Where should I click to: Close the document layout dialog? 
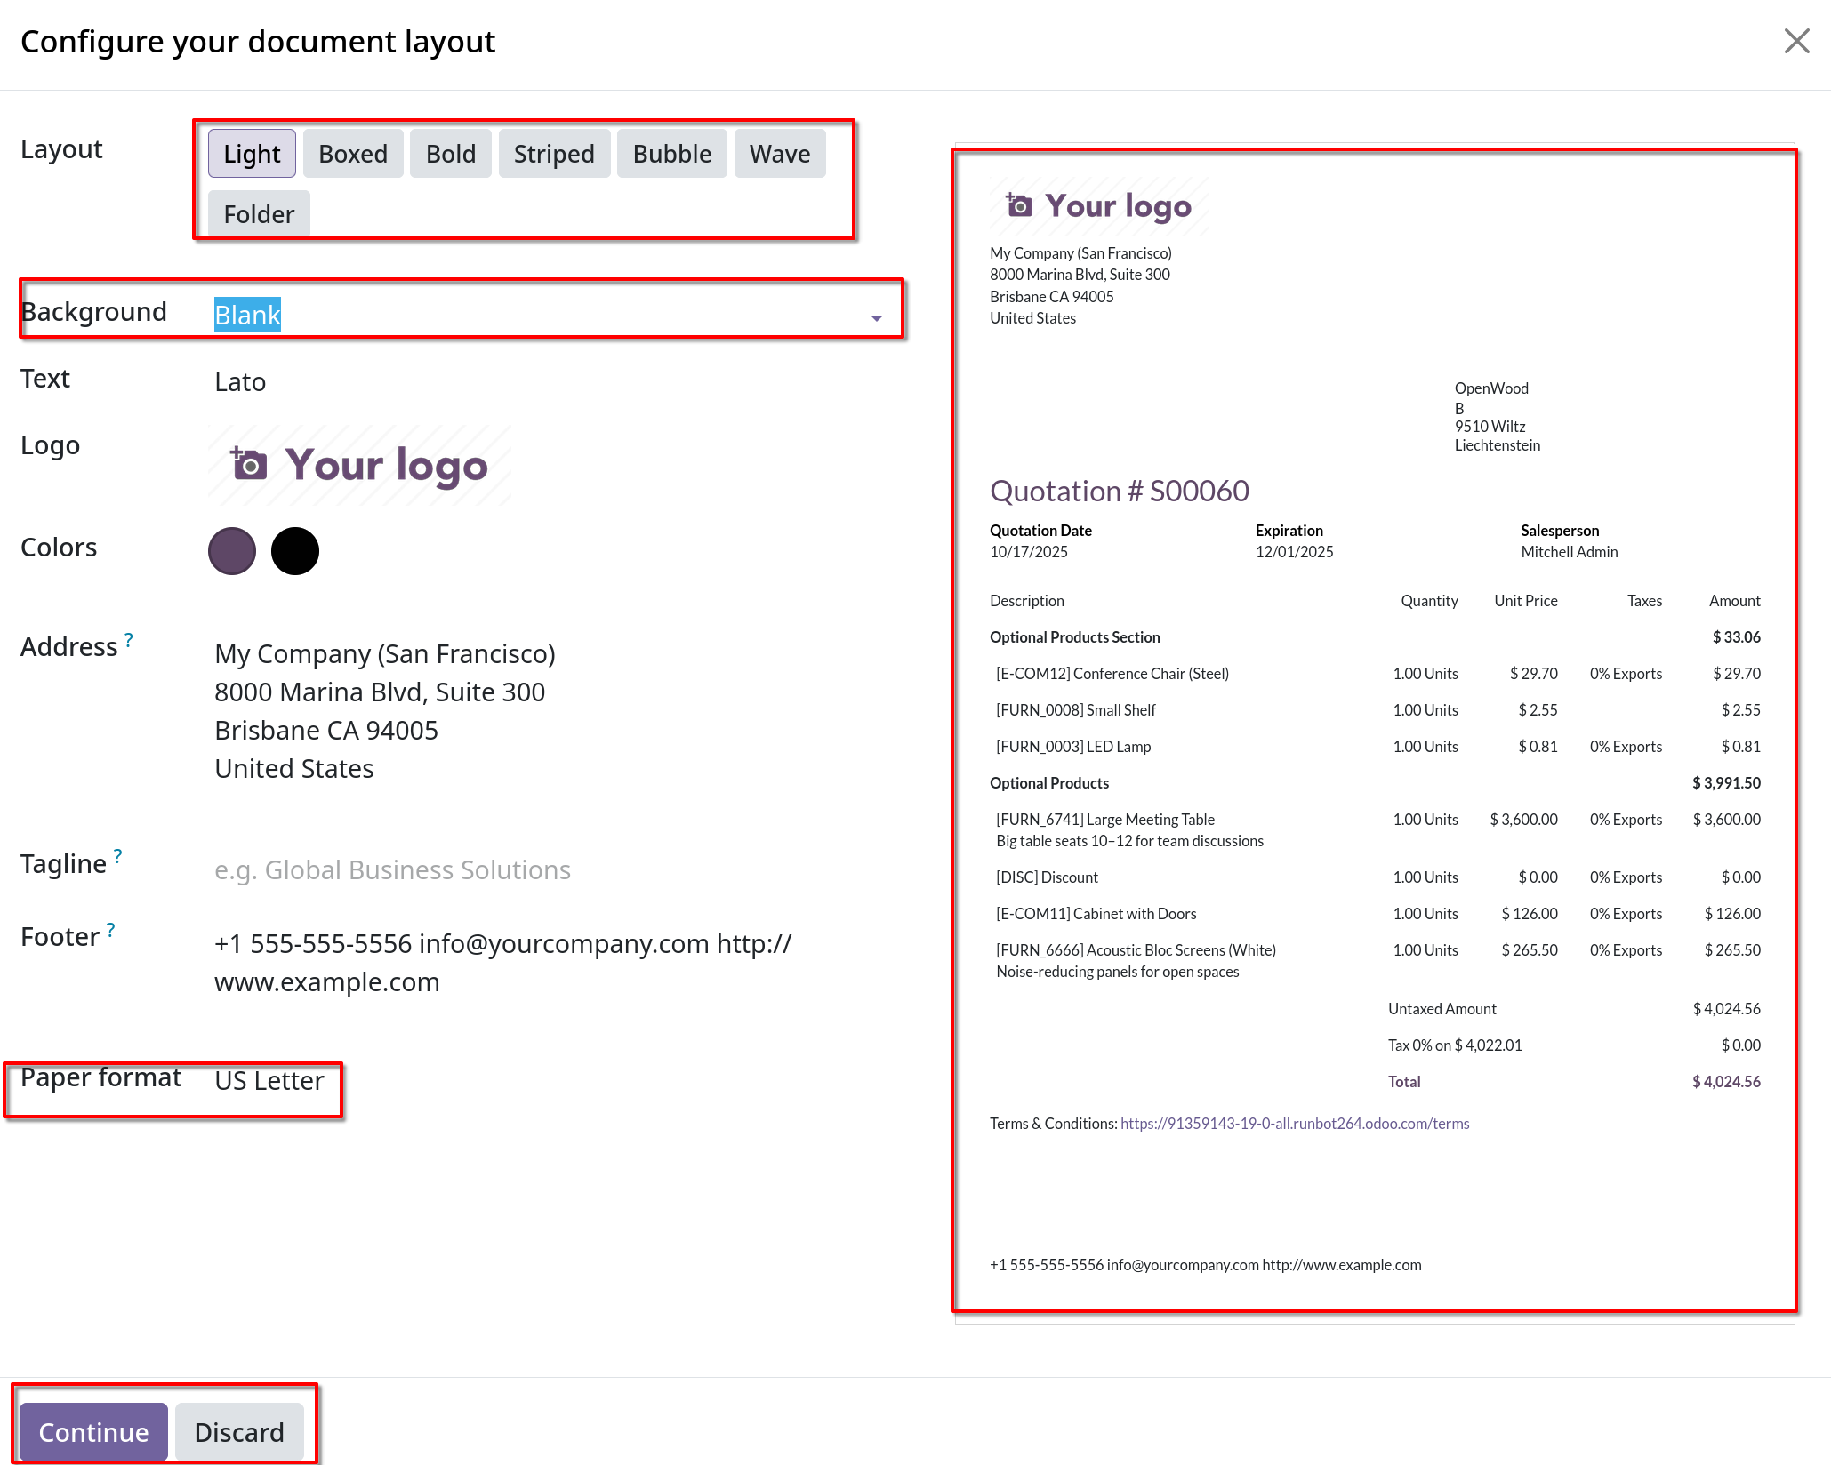[1796, 41]
